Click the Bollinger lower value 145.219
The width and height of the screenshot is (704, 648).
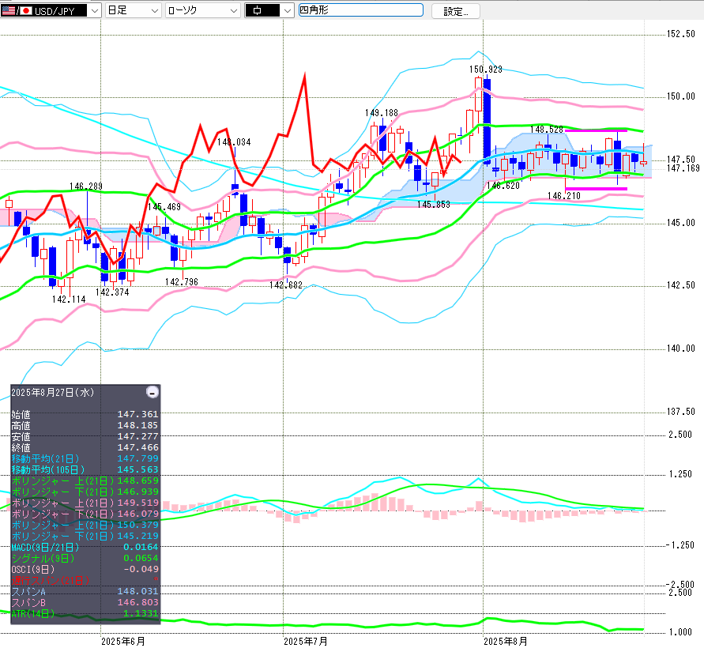(x=137, y=536)
